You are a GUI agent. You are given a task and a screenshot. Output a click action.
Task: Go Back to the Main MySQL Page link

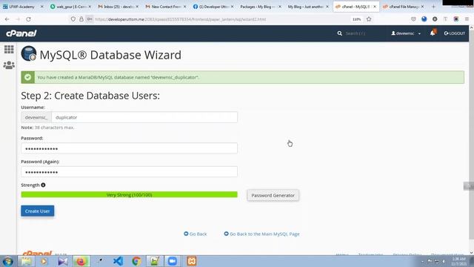[x=261, y=234]
